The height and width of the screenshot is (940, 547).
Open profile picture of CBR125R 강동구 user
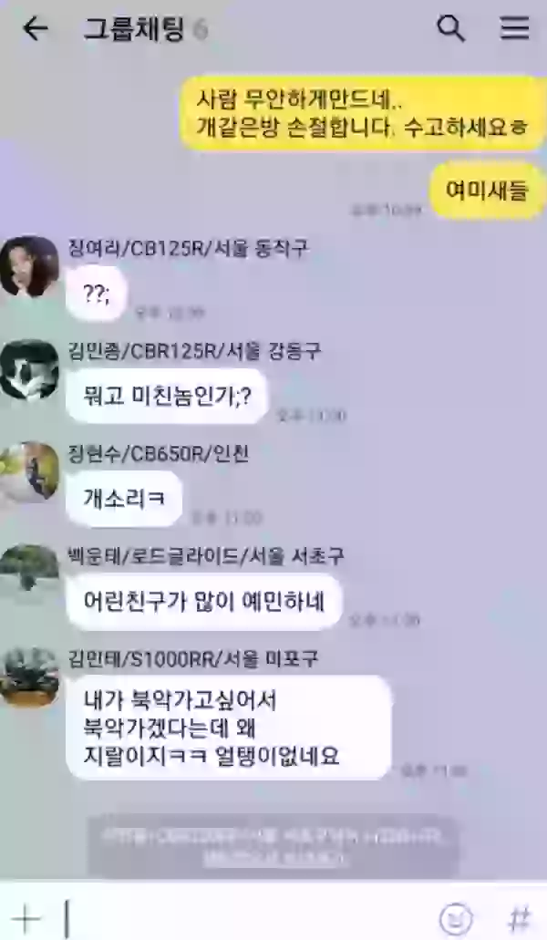(29, 370)
